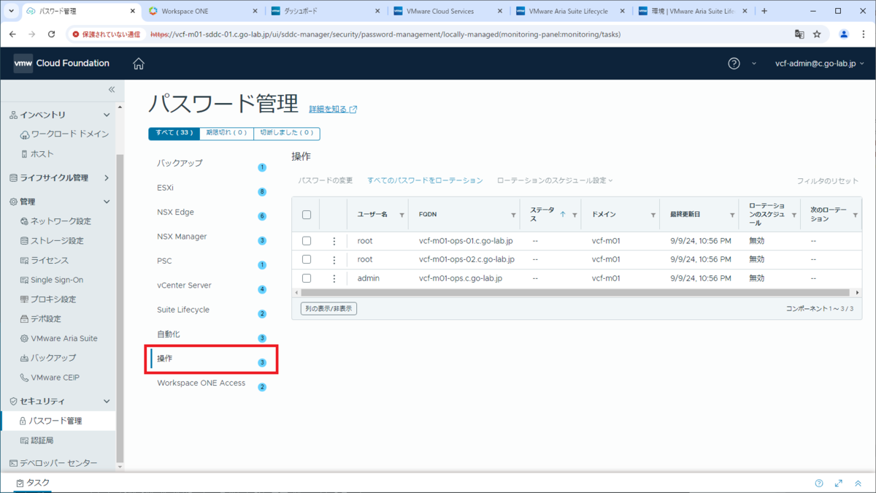Bookmark this page with the star icon
The image size is (876, 493).
coord(817,34)
